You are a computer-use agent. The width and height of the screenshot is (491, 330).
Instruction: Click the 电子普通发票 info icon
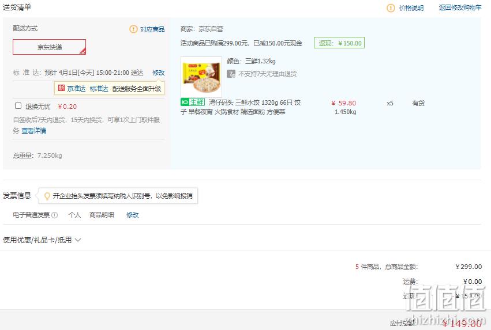click(54, 215)
